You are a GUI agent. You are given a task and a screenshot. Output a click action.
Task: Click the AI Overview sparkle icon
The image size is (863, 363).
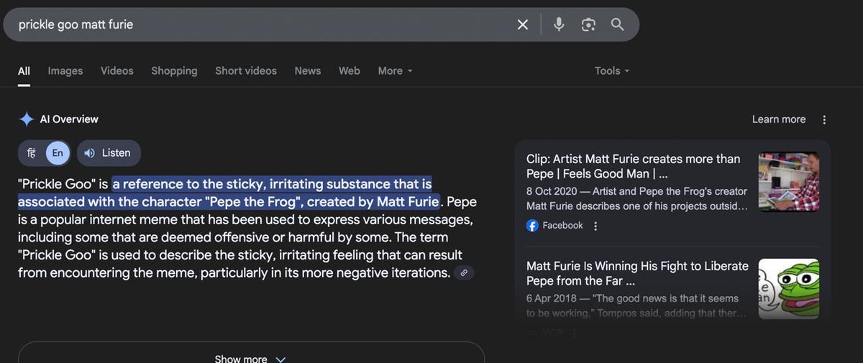(x=27, y=119)
